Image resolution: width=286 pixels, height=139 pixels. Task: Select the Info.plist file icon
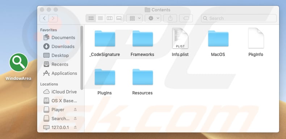[180, 38]
